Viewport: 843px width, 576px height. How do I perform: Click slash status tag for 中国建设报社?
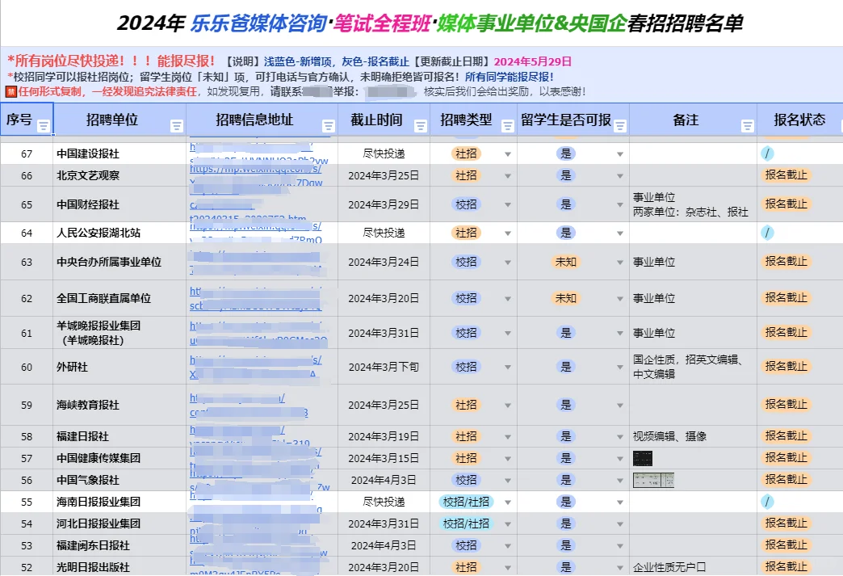[x=767, y=153]
